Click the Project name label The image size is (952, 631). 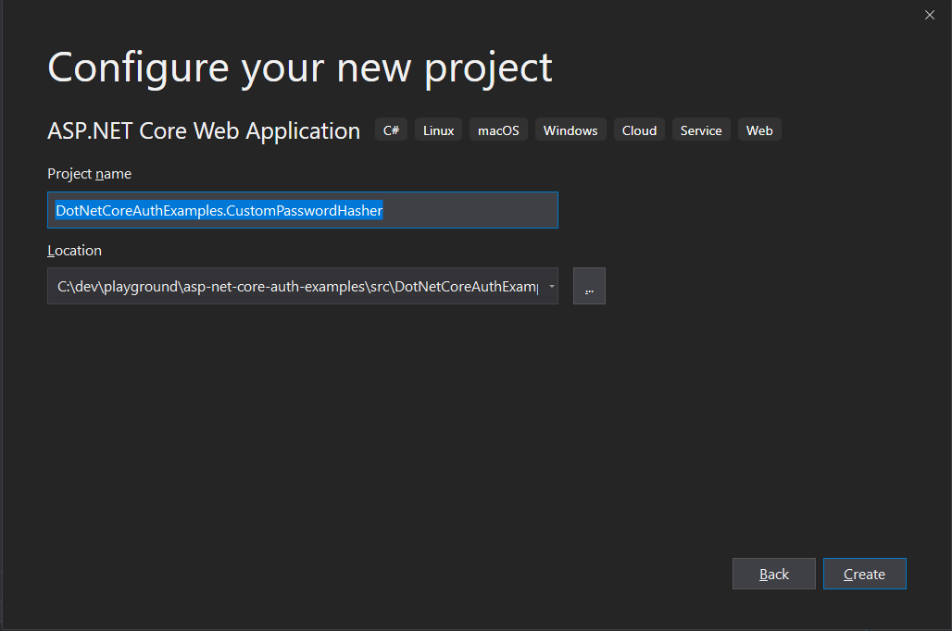pyautogui.click(x=89, y=174)
